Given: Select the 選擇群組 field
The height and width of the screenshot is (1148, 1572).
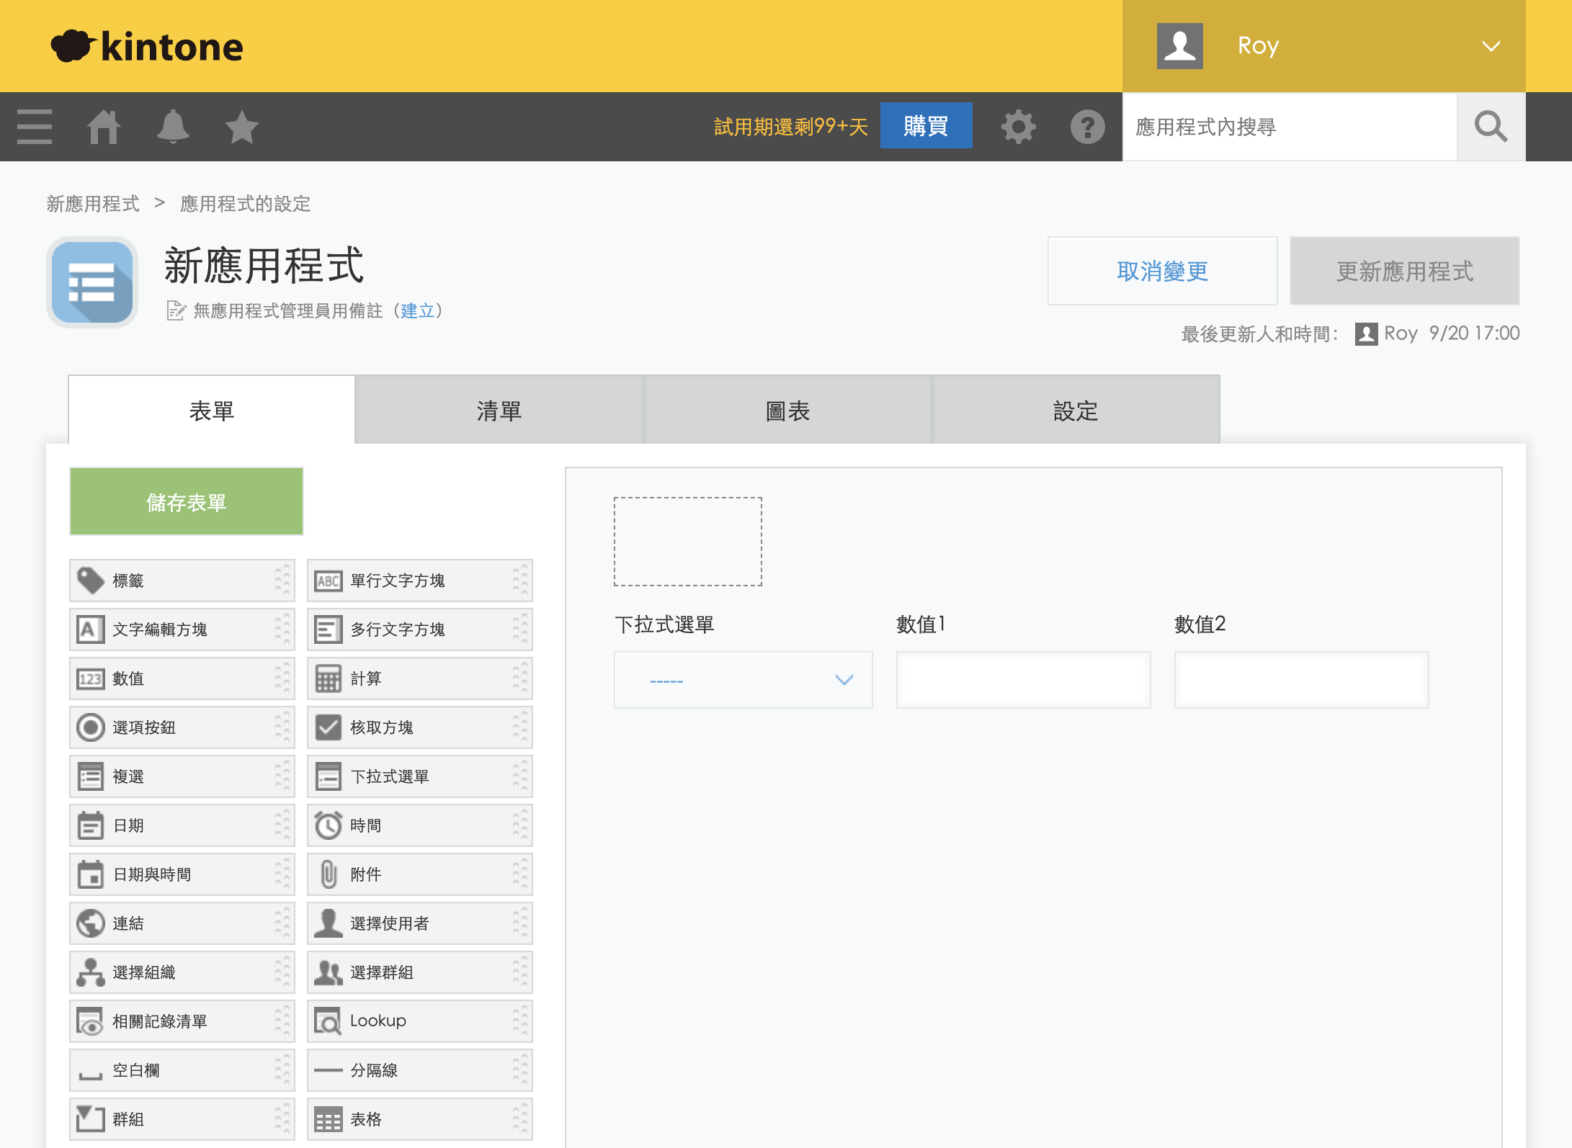Looking at the screenshot, I should pos(420,972).
